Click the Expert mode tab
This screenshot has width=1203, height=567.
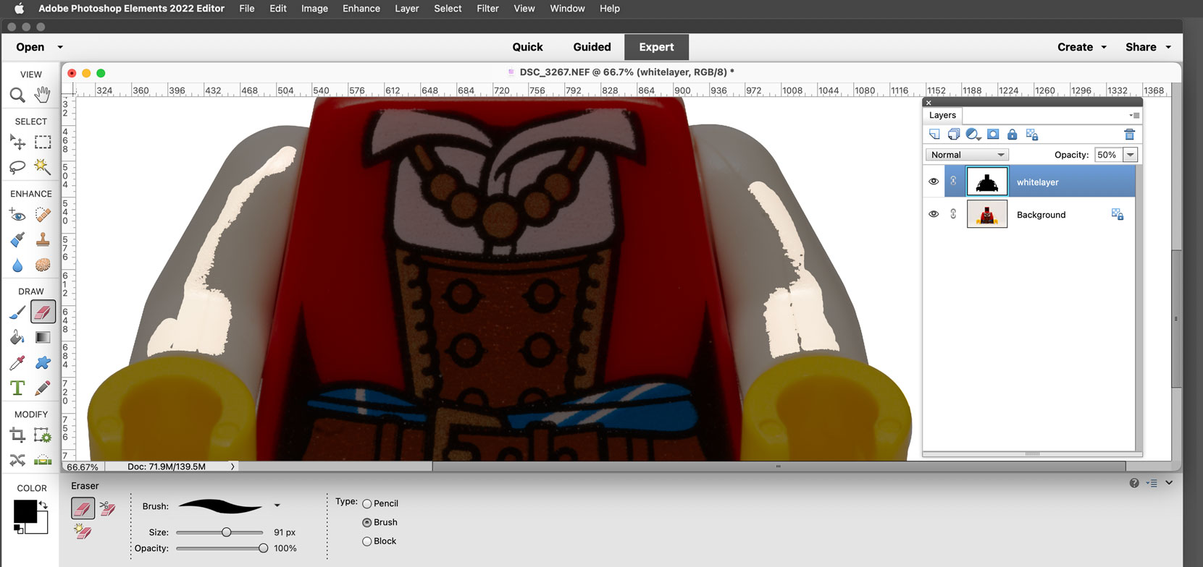(656, 47)
